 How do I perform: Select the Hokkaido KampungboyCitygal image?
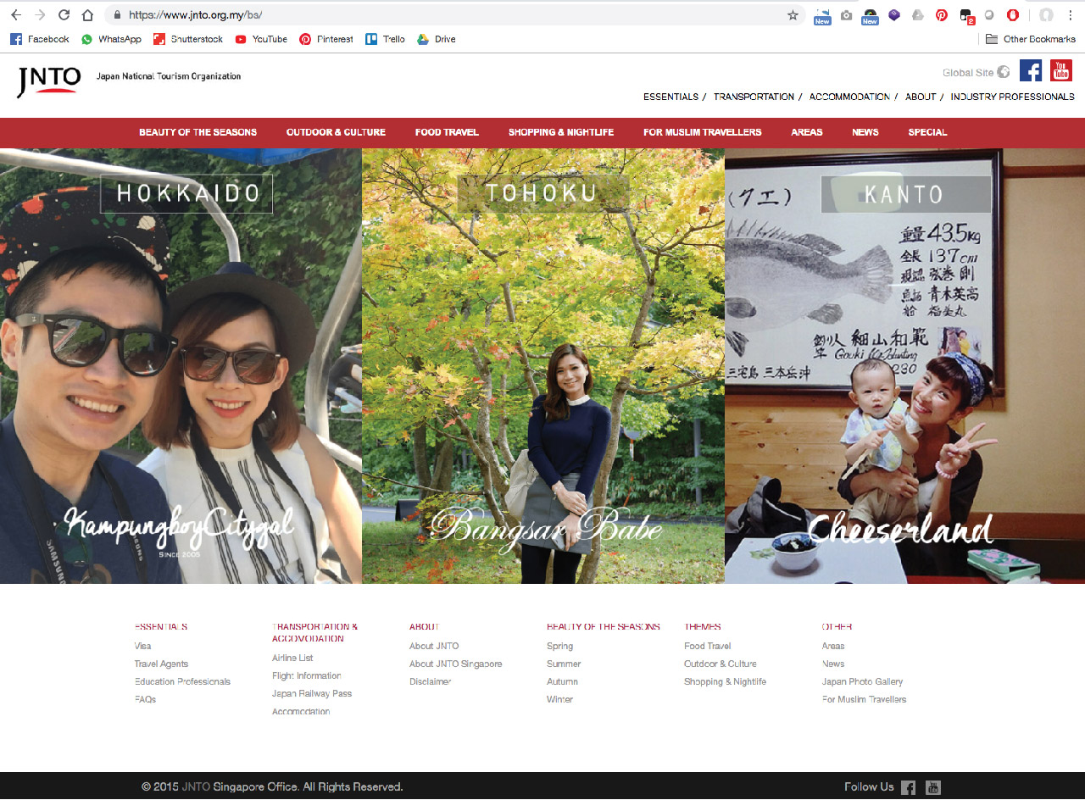(181, 366)
